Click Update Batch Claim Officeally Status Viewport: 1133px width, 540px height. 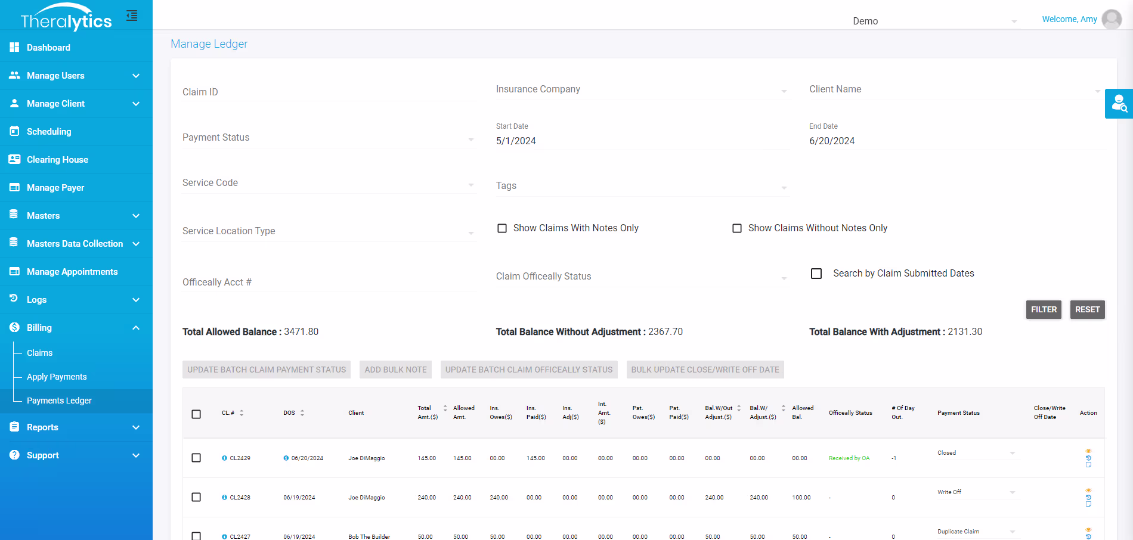(x=529, y=370)
